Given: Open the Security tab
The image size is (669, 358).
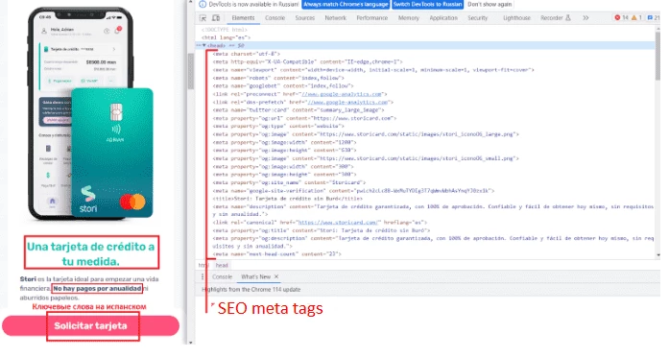Looking at the screenshot, I should click(477, 18).
